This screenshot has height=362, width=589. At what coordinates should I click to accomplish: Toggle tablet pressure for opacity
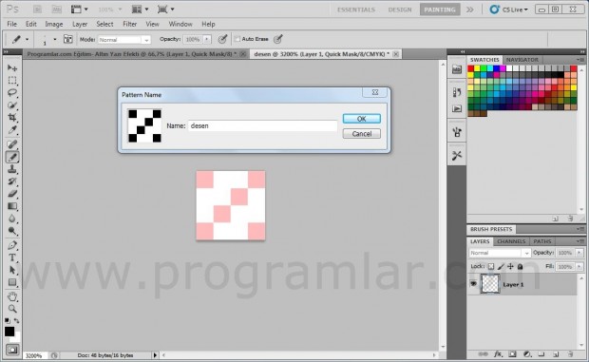[x=222, y=39]
